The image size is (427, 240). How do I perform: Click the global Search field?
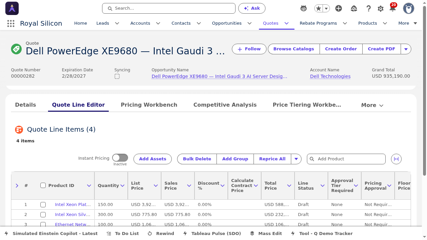coord(169,8)
